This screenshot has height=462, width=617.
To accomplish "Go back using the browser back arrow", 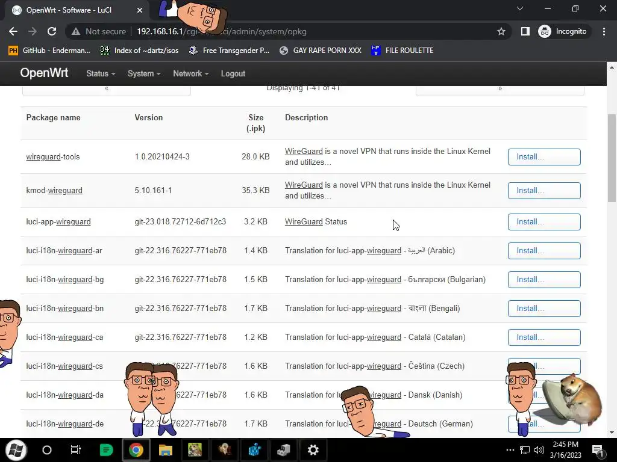I will point(13,31).
